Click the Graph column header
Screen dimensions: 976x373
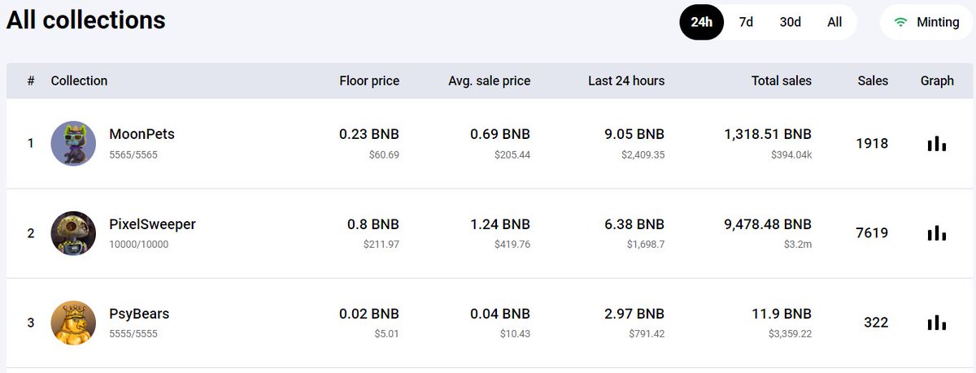[937, 80]
